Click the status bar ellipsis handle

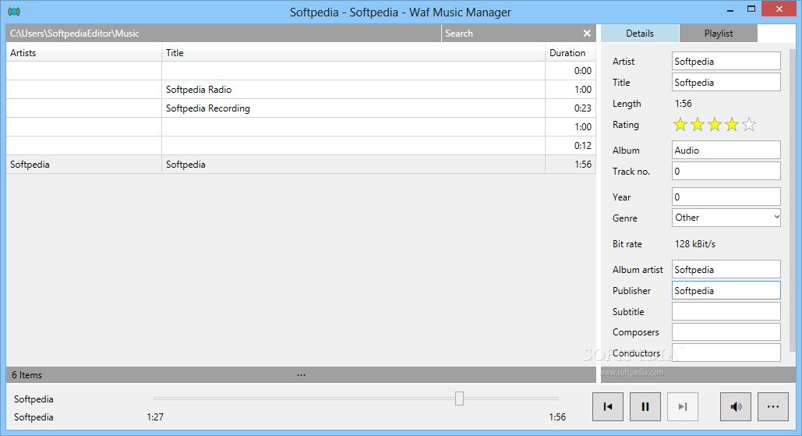(302, 375)
